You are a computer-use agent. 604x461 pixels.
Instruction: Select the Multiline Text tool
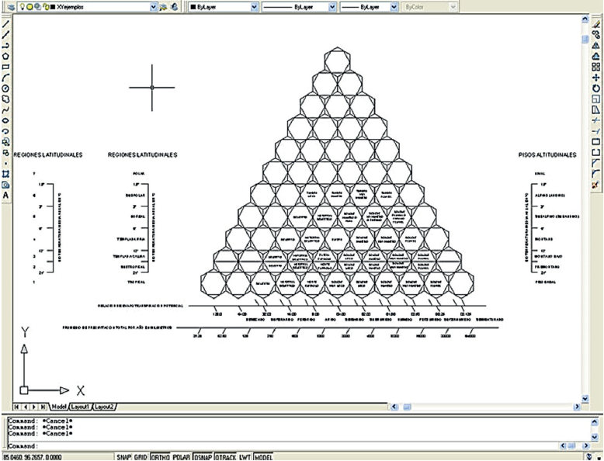[x=5, y=196]
